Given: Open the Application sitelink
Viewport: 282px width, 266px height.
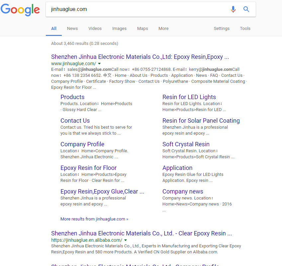Looking at the screenshot, I should click(x=177, y=168).
